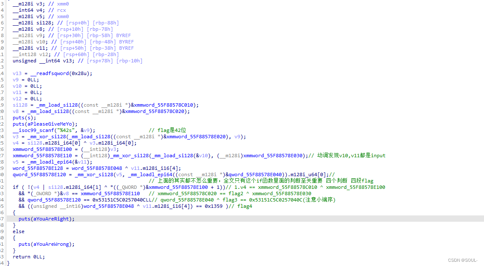This screenshot has width=484, height=266.
Task: Click the 'v12 = 0LL;' statement
Action: click(27, 99)
